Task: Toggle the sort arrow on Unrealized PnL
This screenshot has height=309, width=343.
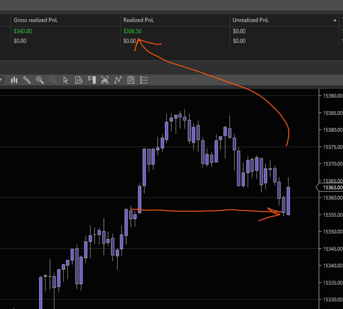Action: click(x=335, y=20)
